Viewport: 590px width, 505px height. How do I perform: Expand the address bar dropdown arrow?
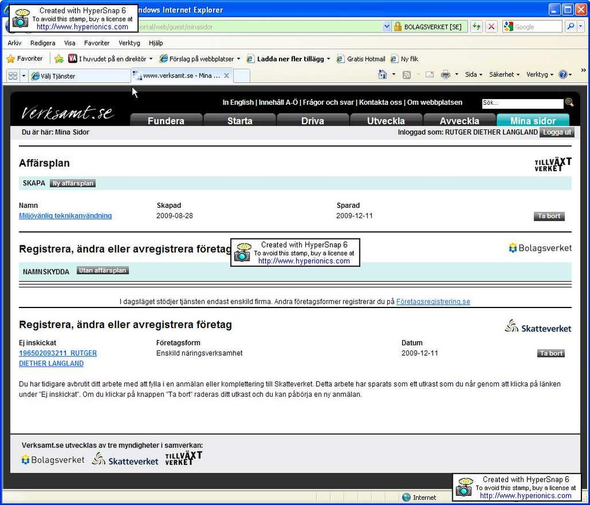click(x=387, y=26)
